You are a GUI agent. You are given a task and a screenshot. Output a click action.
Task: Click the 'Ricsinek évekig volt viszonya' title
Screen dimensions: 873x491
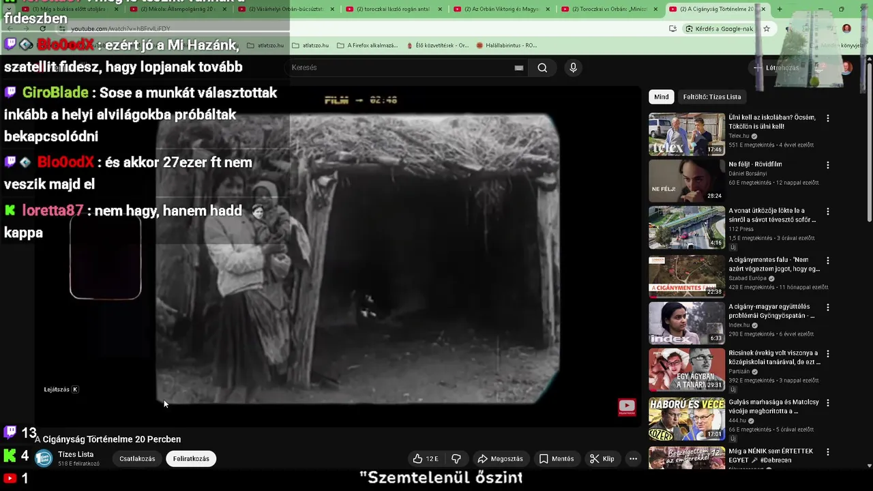coord(774,357)
